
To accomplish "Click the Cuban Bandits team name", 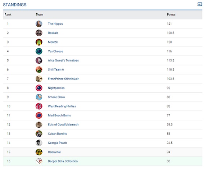I will [x=57, y=134].
